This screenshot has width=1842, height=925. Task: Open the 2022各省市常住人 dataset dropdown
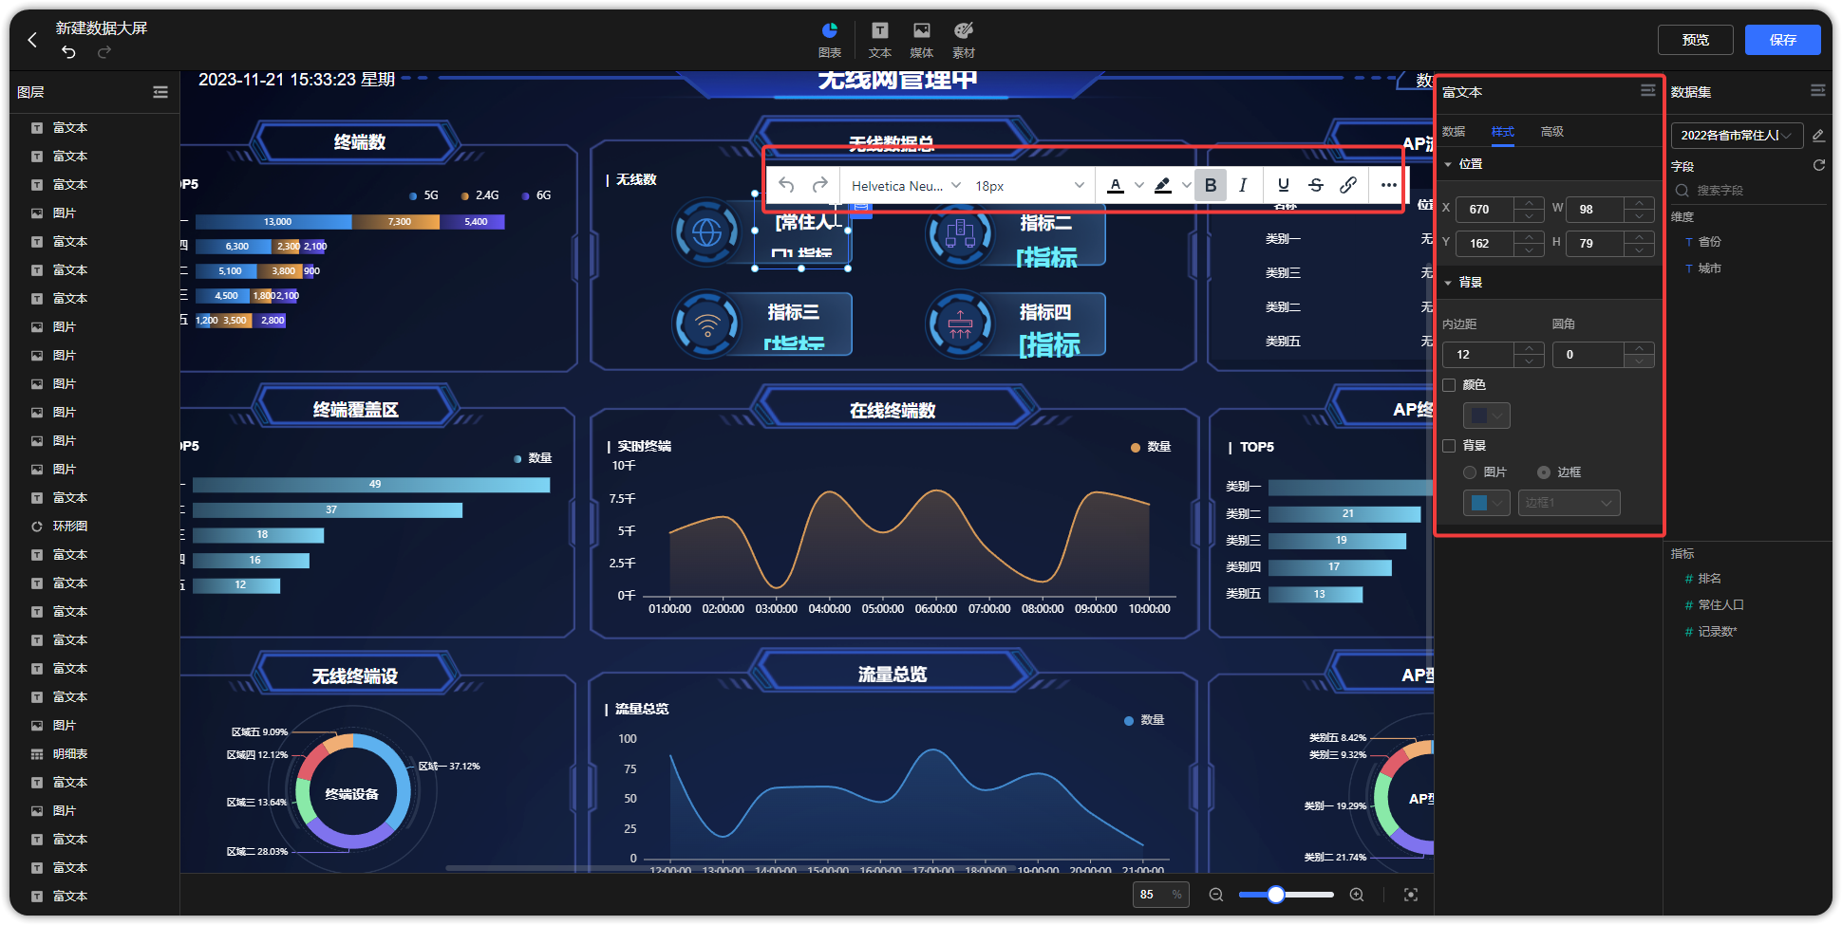pyautogui.click(x=1737, y=135)
